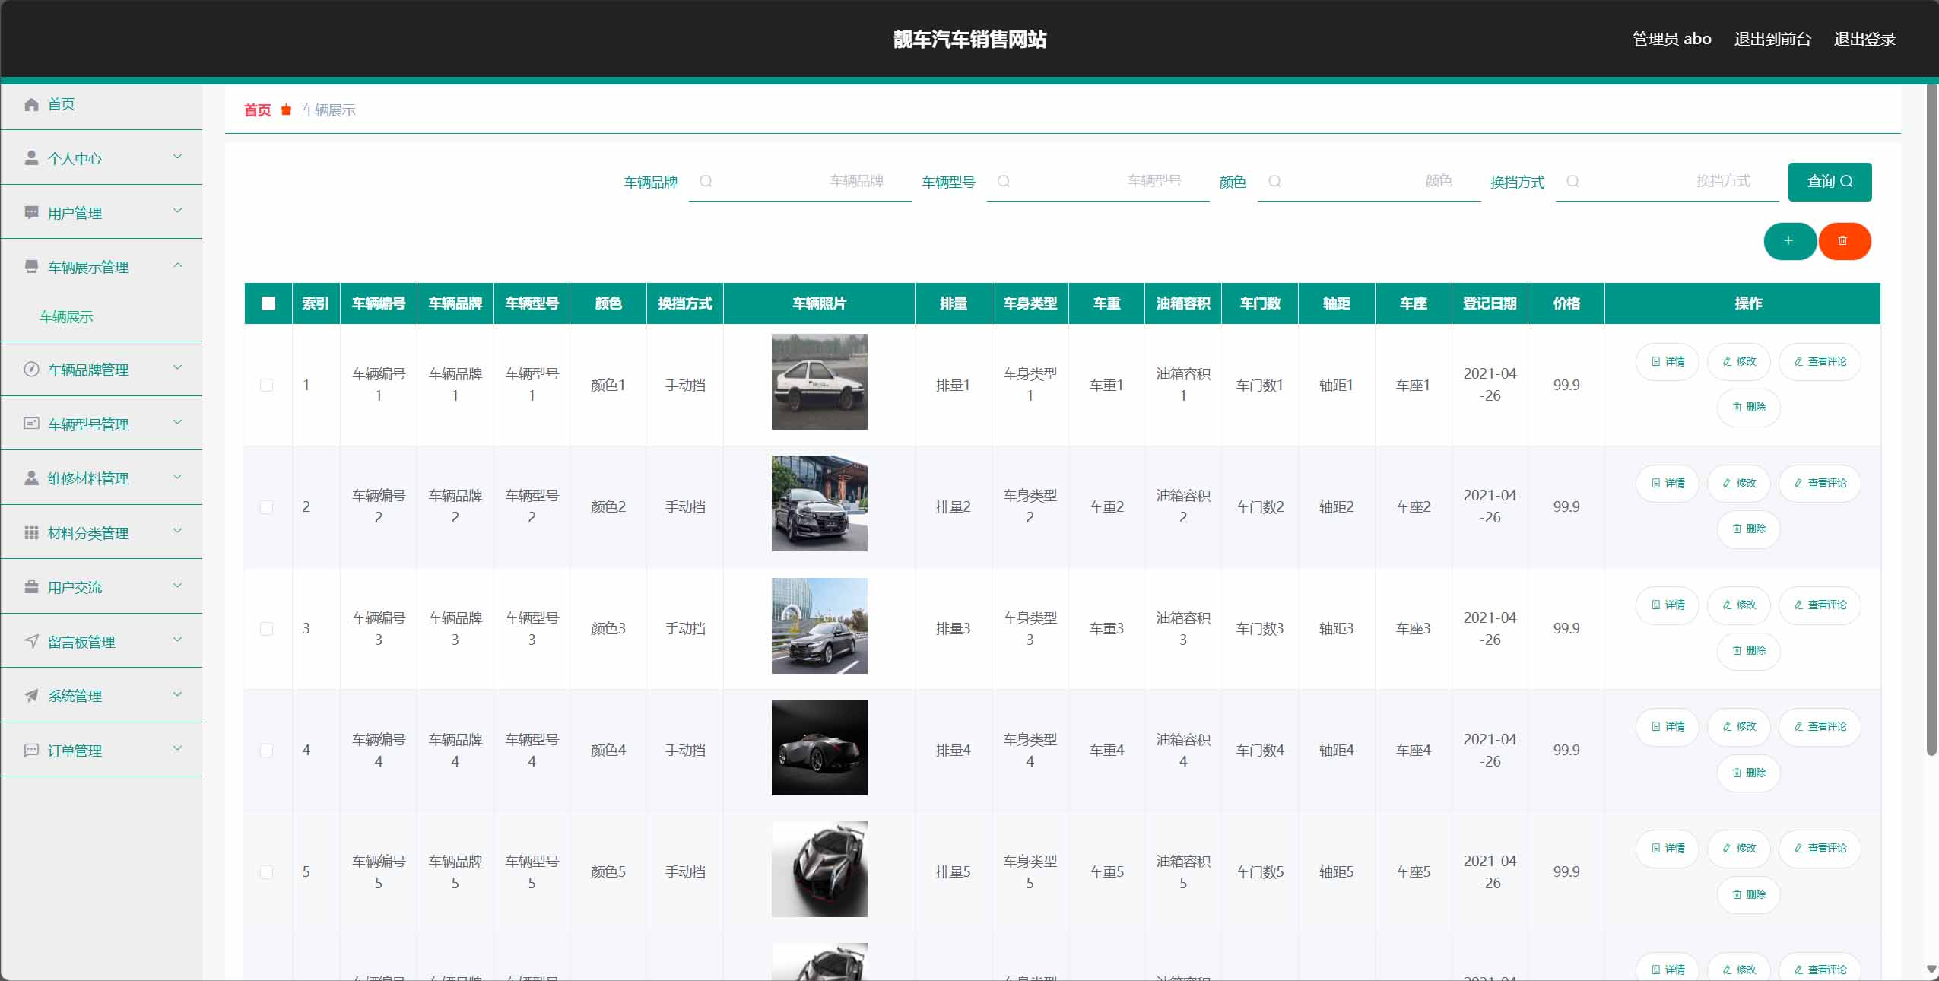Click the 价格 column header
The height and width of the screenshot is (981, 1939).
[1566, 303]
